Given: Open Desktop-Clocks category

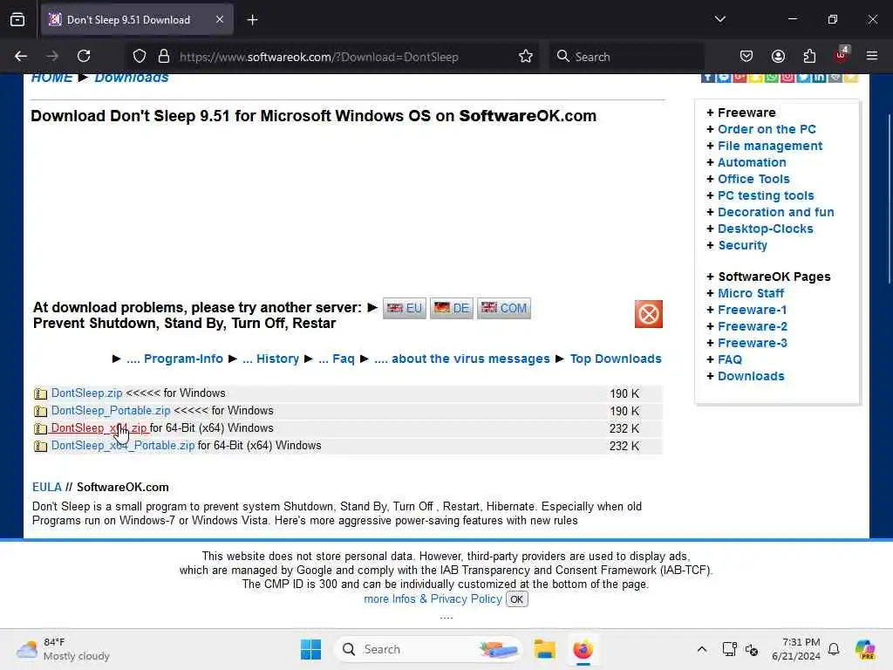Looking at the screenshot, I should tap(766, 229).
